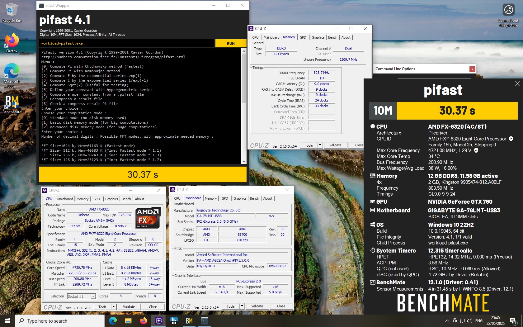Run the pifast benchmark
The height and width of the screenshot is (327, 523).
coord(231,43)
